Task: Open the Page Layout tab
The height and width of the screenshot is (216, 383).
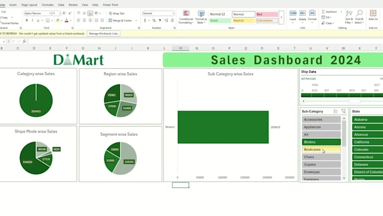Action: tap(29, 5)
